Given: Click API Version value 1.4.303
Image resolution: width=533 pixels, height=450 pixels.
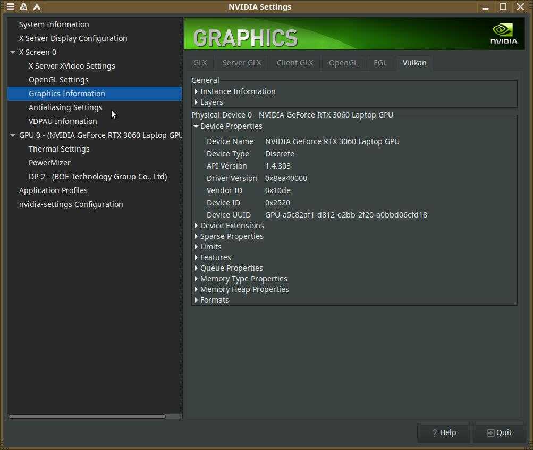Looking at the screenshot, I should click(278, 166).
